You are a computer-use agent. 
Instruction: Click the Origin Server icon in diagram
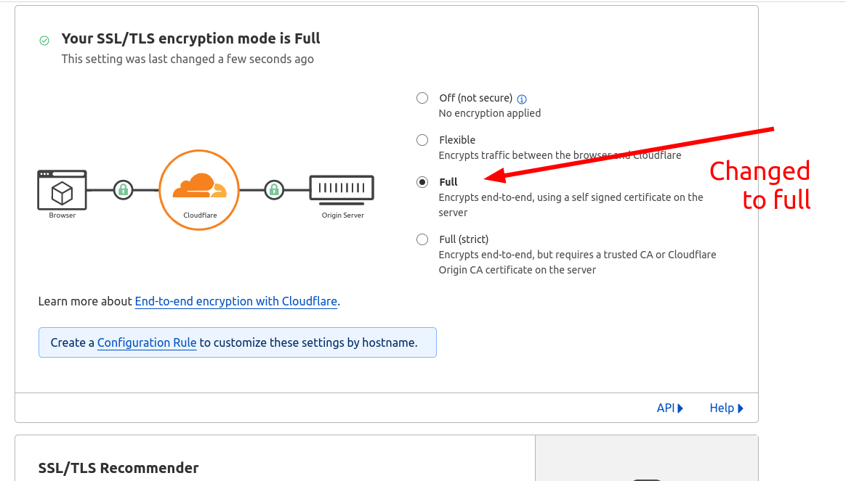342,189
